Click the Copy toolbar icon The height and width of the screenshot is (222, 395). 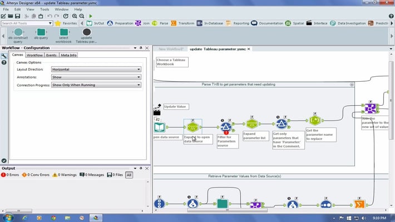[33, 16]
